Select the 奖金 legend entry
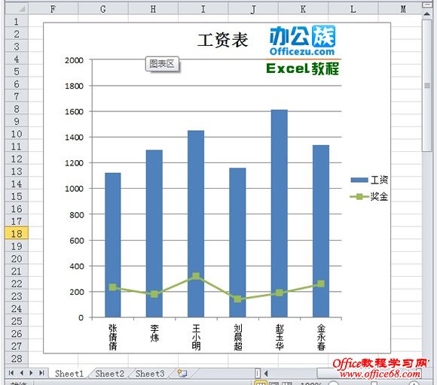This screenshot has width=437, height=385. pos(369,197)
